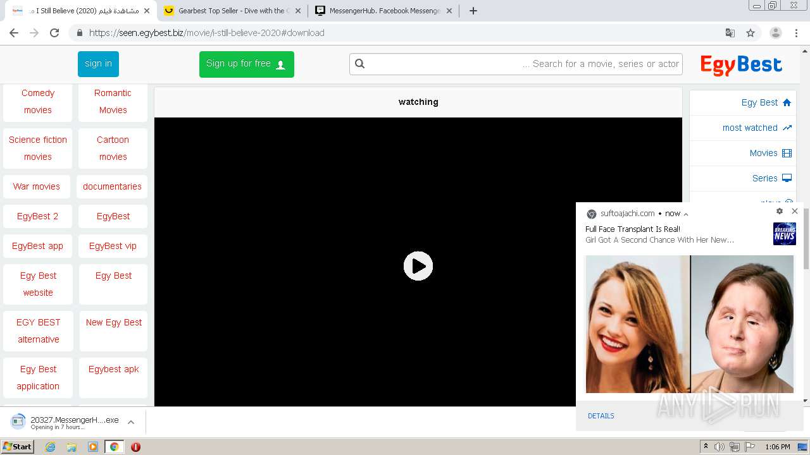Open the Egy Best website link

tap(38, 284)
